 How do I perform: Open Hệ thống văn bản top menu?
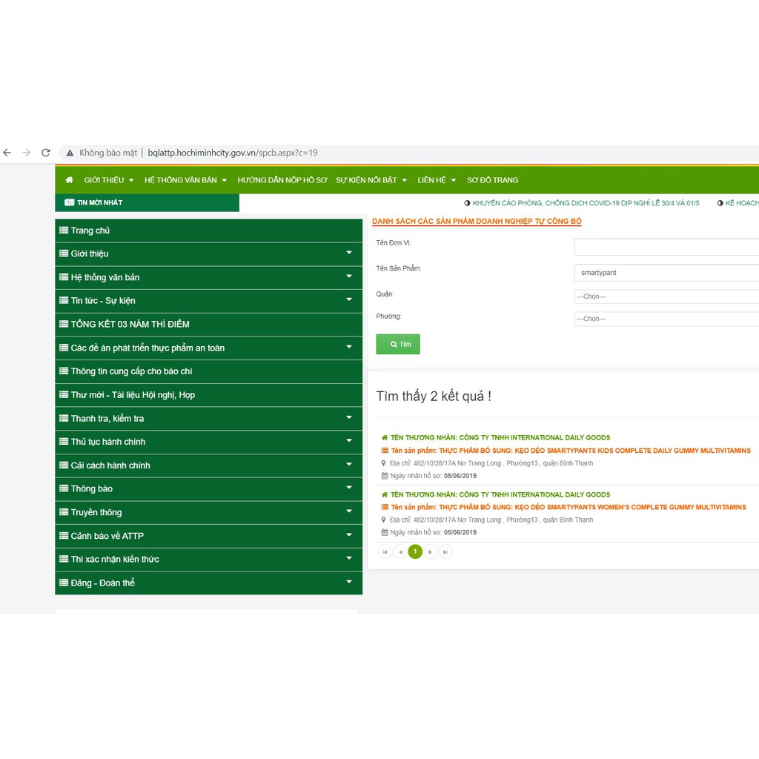(x=185, y=180)
